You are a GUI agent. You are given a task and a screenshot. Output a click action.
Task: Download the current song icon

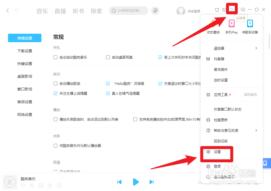(32, 185)
